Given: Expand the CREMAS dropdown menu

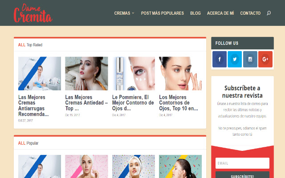Looking at the screenshot, I should point(124,13).
